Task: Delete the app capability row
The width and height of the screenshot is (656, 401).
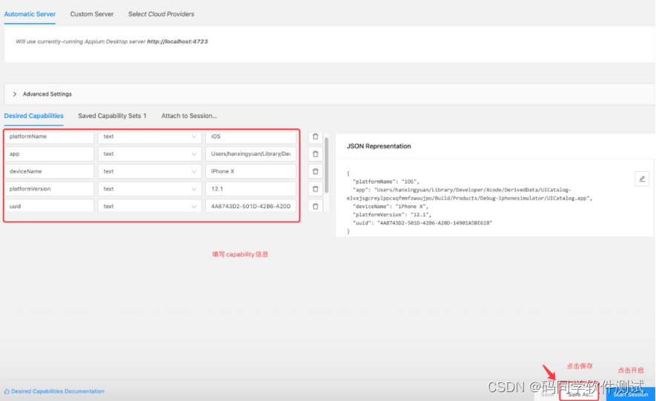Action: point(316,154)
